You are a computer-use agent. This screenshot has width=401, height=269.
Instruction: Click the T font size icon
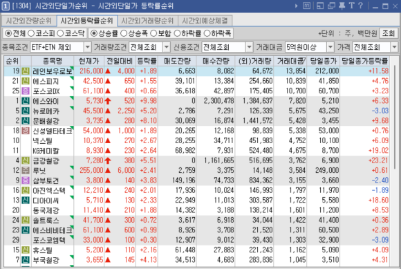[352, 6]
